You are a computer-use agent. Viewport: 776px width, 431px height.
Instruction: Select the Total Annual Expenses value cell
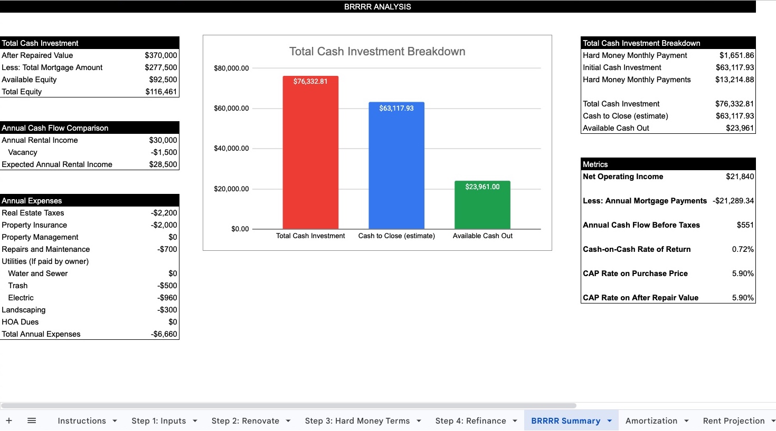164,334
